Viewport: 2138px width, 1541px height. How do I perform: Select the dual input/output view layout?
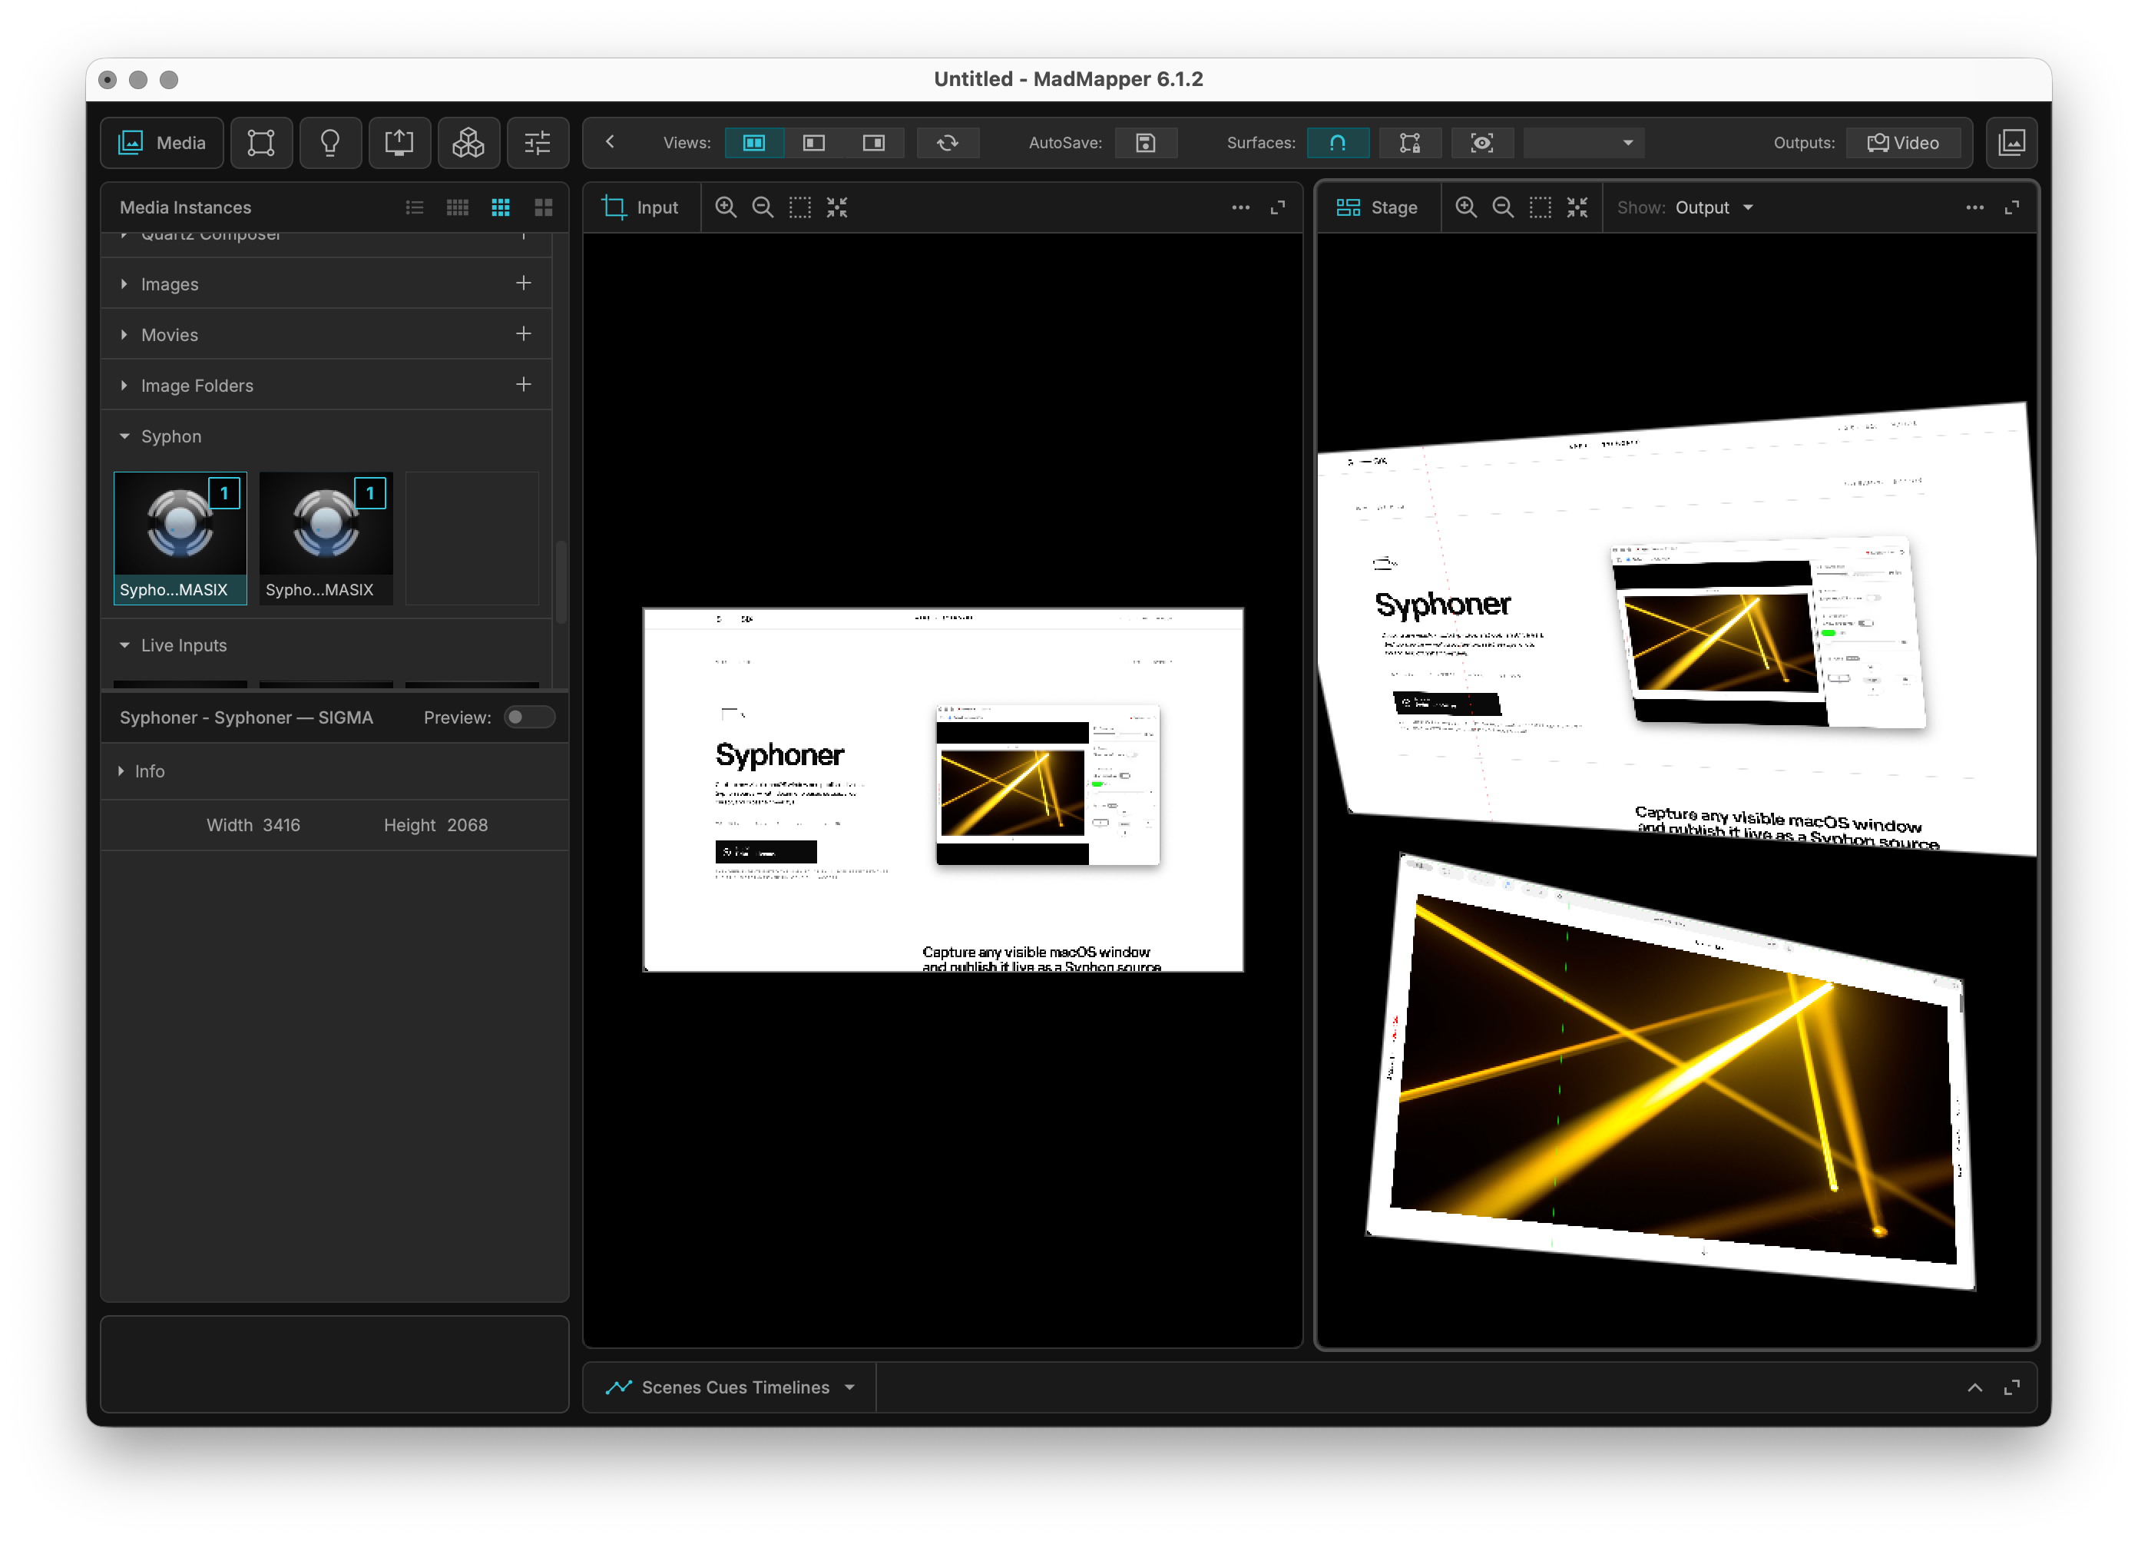754,142
